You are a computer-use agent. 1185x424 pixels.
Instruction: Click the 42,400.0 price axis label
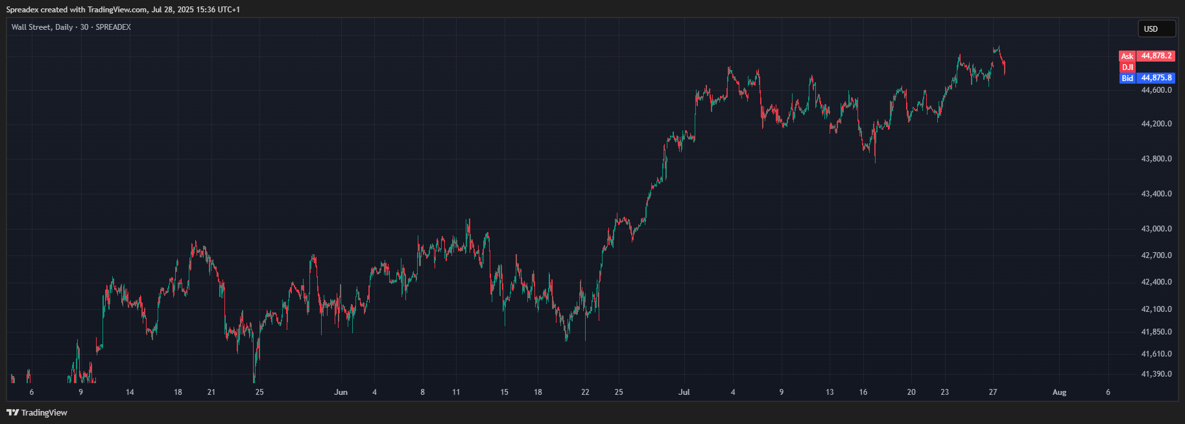[x=1156, y=282]
